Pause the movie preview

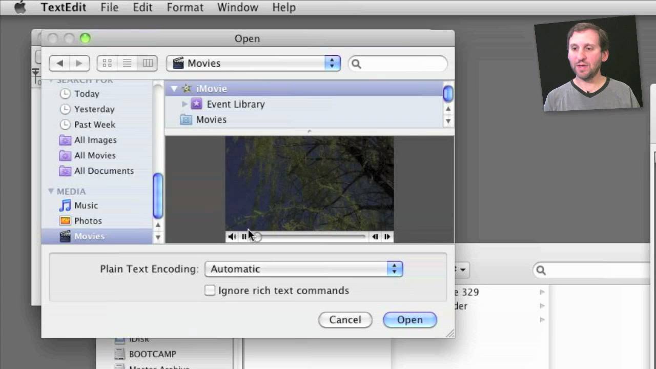(x=244, y=237)
